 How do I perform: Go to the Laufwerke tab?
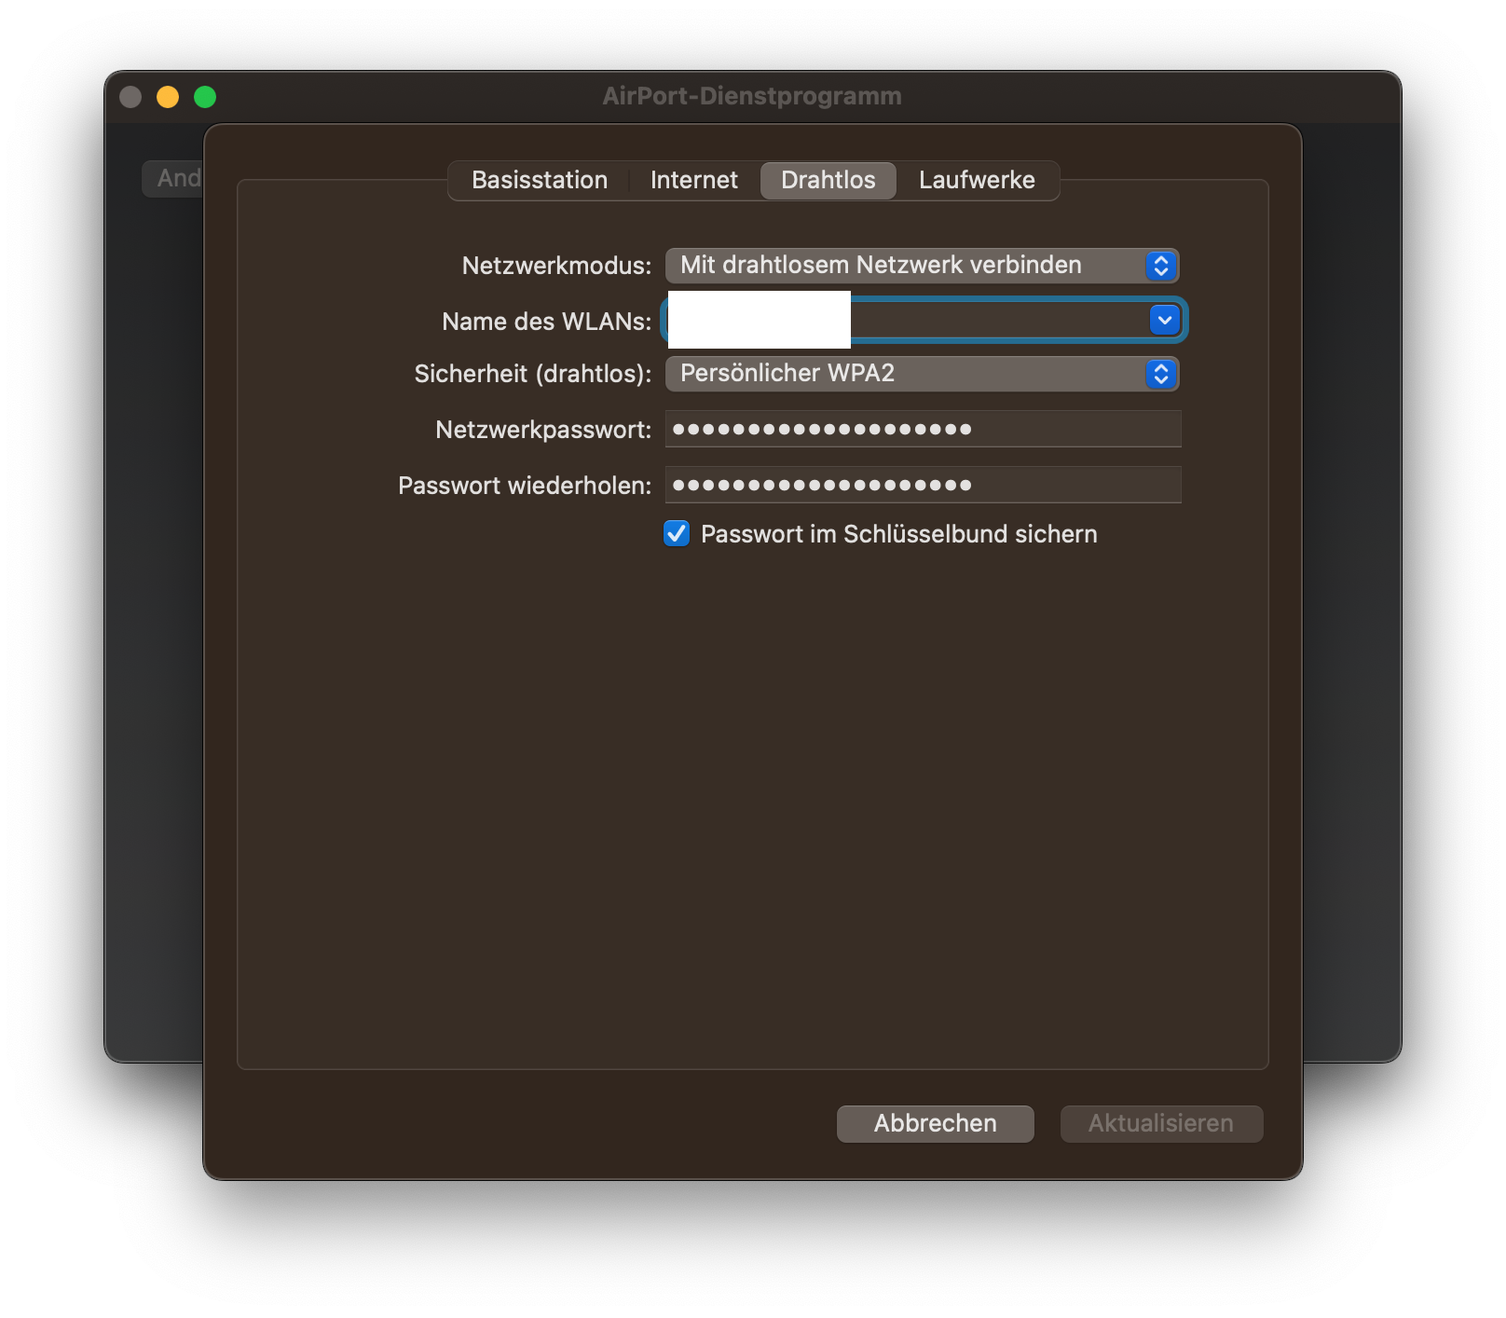click(977, 180)
